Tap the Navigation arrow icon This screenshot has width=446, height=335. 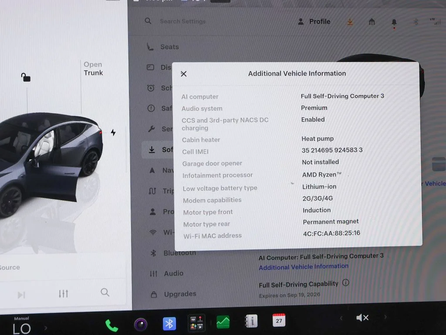152,171
